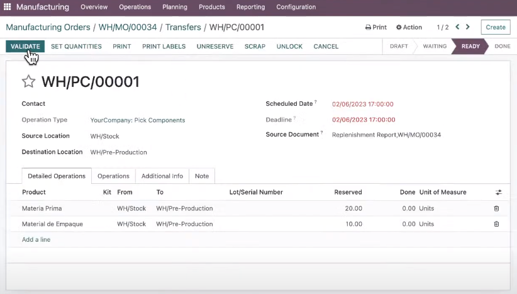Screen dimensions: 517x294
Task: Click the Print printer icon button
Action: point(376,28)
